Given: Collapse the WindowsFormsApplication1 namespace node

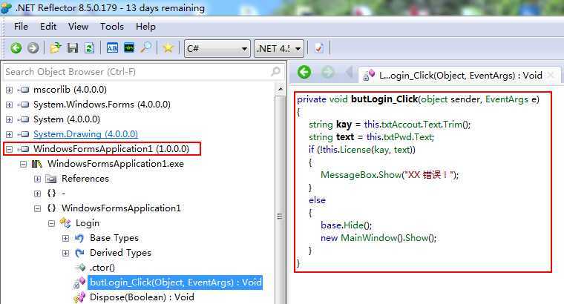Looking at the screenshot, I should coord(37,208).
